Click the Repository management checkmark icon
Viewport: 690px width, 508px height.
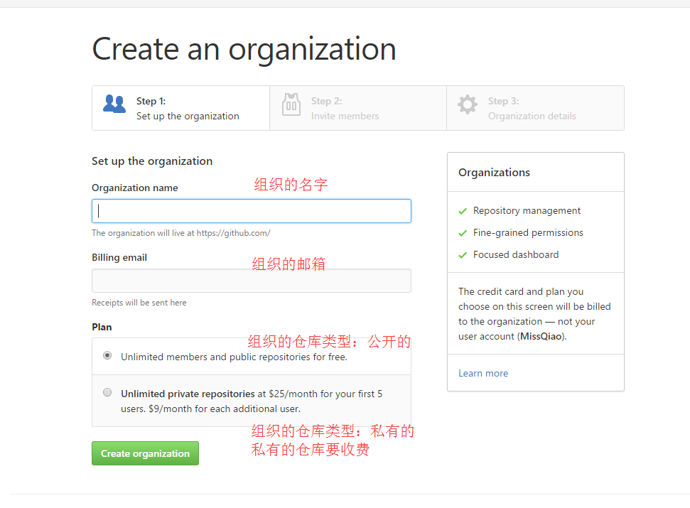(x=463, y=211)
